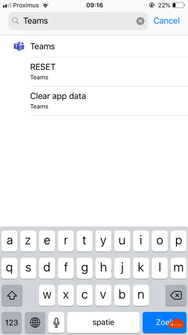Tap the 365tips cloud logo
Image resolution: width=188 pixels, height=335 pixels.
177,324
